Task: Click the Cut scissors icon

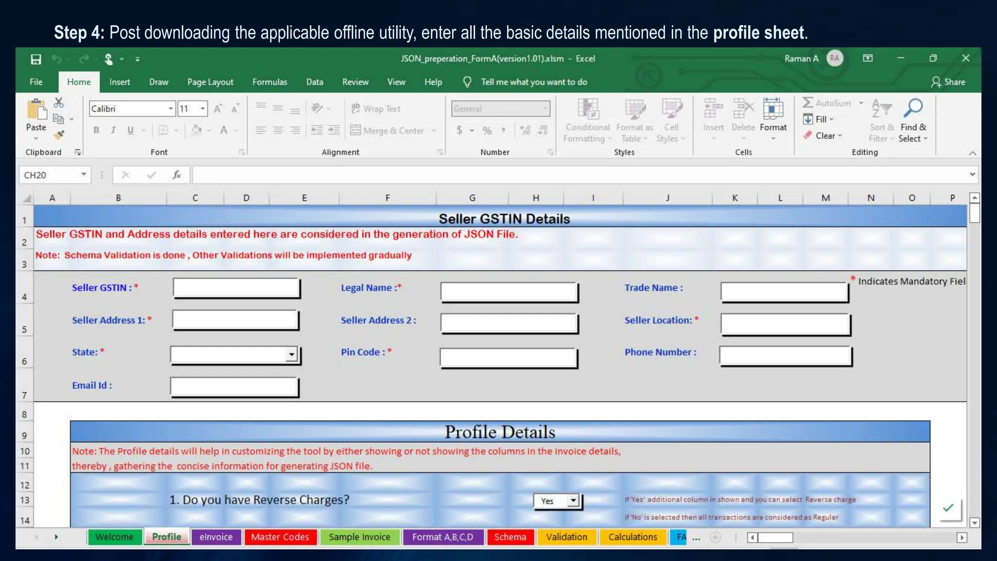Action: [x=58, y=102]
